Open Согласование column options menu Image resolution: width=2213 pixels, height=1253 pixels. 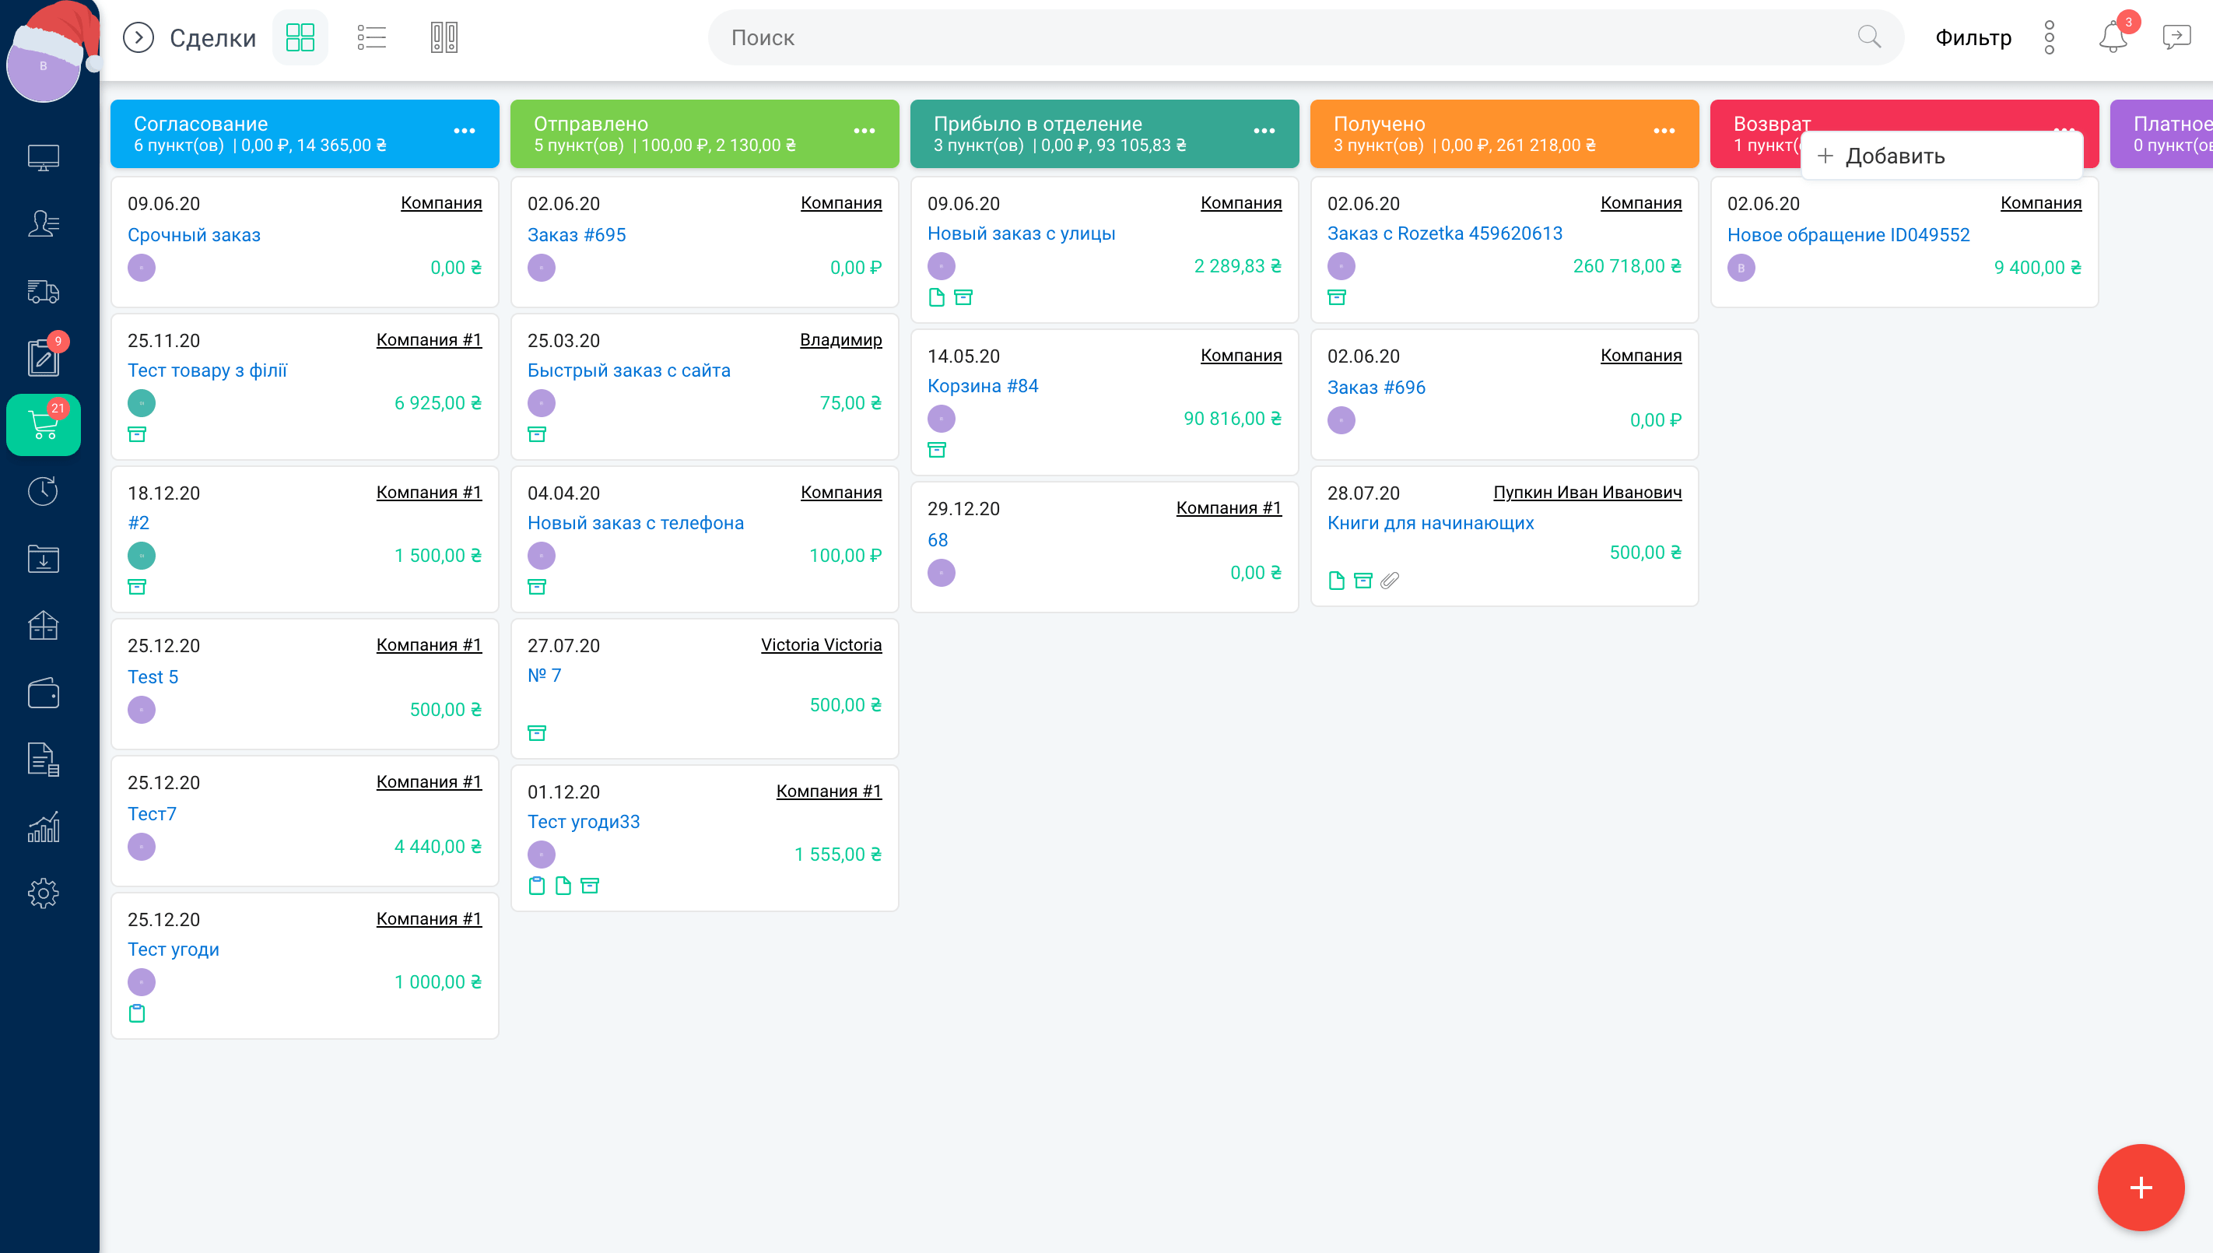(x=465, y=132)
